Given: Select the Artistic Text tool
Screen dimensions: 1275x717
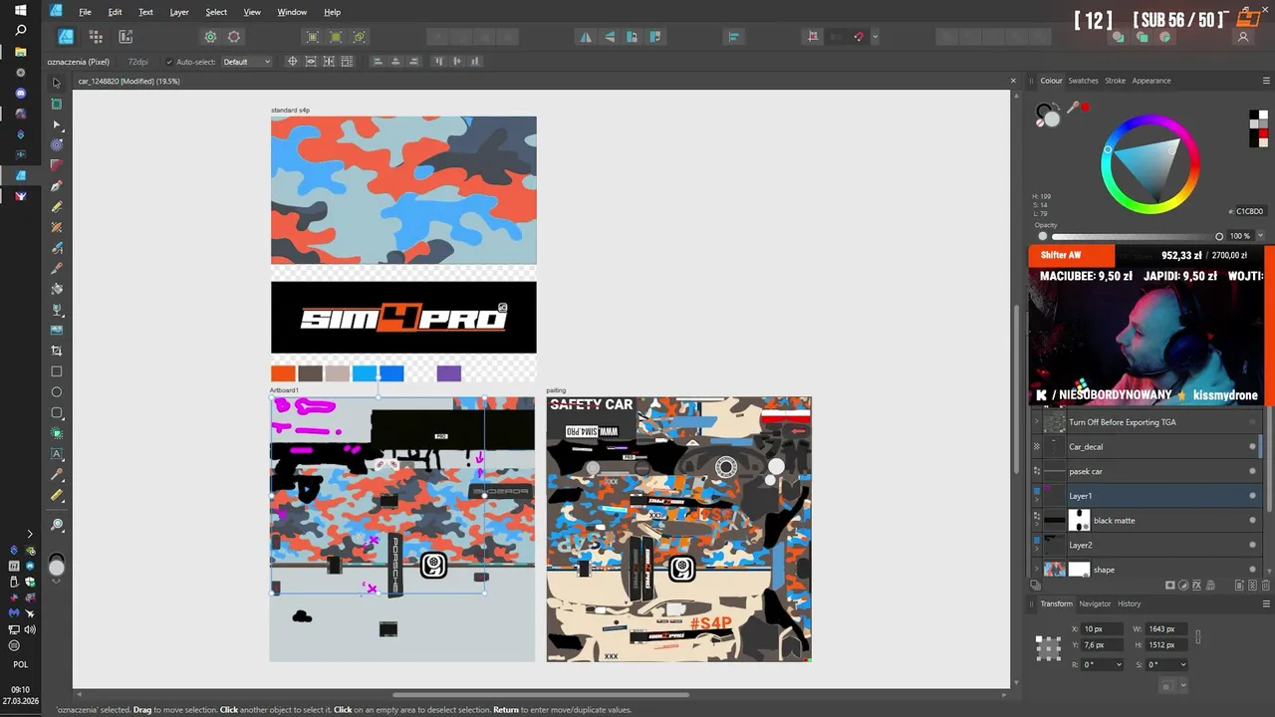Looking at the screenshot, I should tap(57, 454).
